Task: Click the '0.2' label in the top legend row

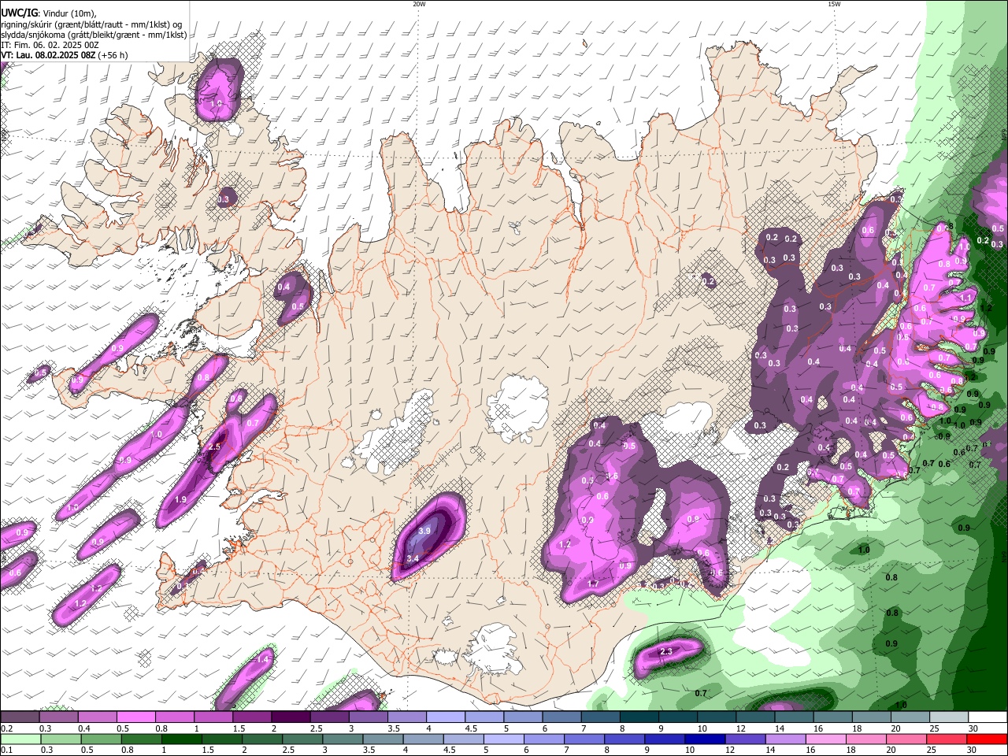Action: point(6,728)
